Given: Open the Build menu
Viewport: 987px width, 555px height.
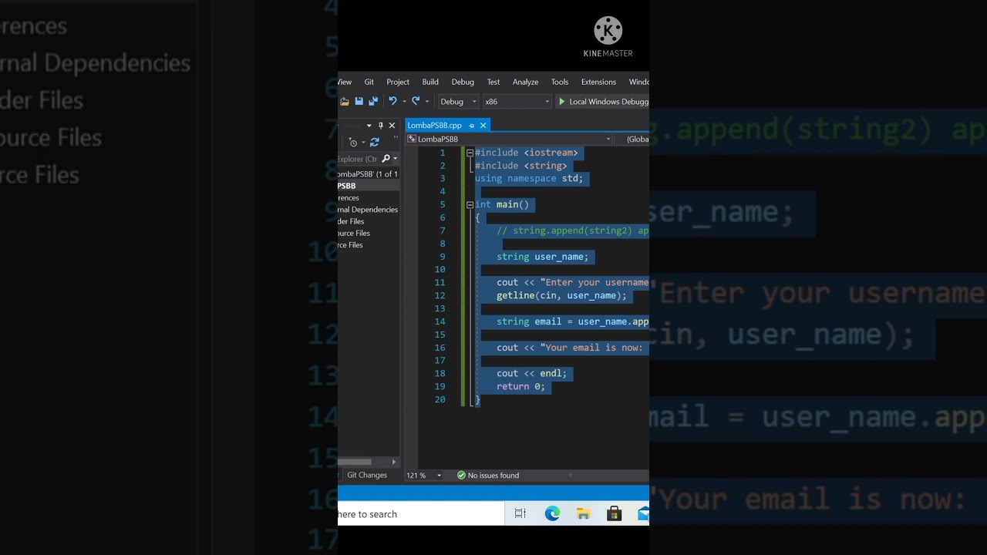Looking at the screenshot, I should [x=430, y=82].
